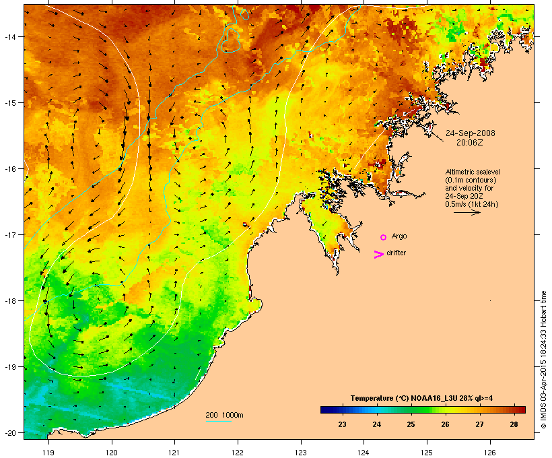This screenshot has height=458, width=552.
Task: Click the temperature color bar legend
Action: [423, 410]
